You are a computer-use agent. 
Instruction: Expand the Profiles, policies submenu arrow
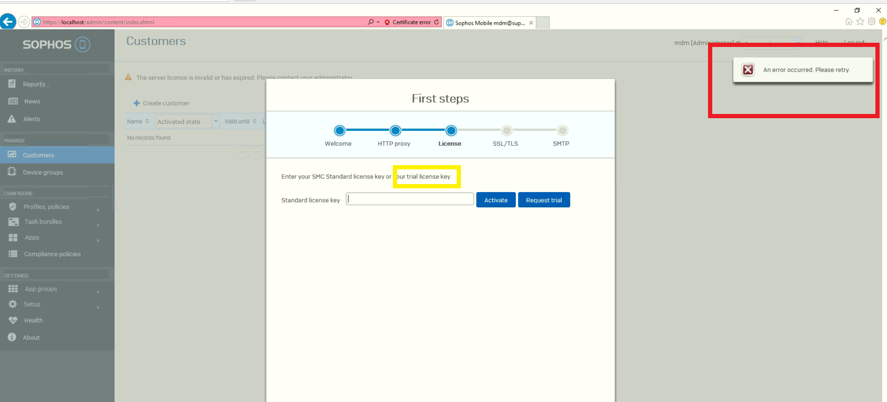tap(98, 210)
